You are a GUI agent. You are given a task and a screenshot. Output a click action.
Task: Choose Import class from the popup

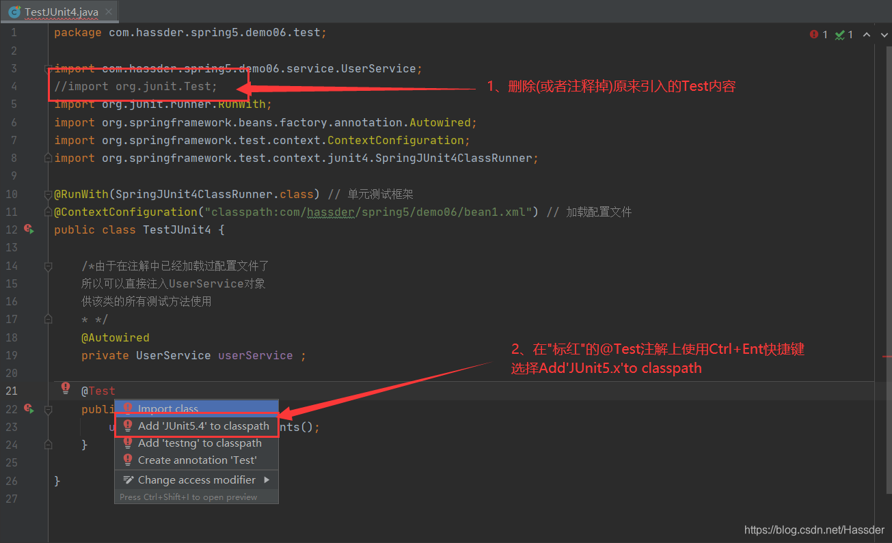(x=196, y=408)
